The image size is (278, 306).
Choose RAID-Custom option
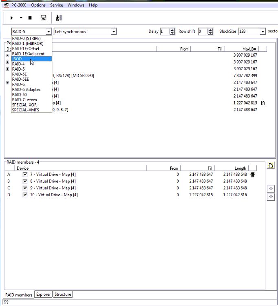[31, 100]
